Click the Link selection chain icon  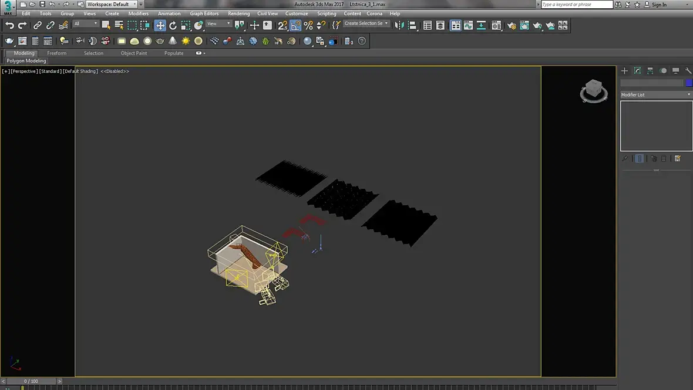click(38, 25)
